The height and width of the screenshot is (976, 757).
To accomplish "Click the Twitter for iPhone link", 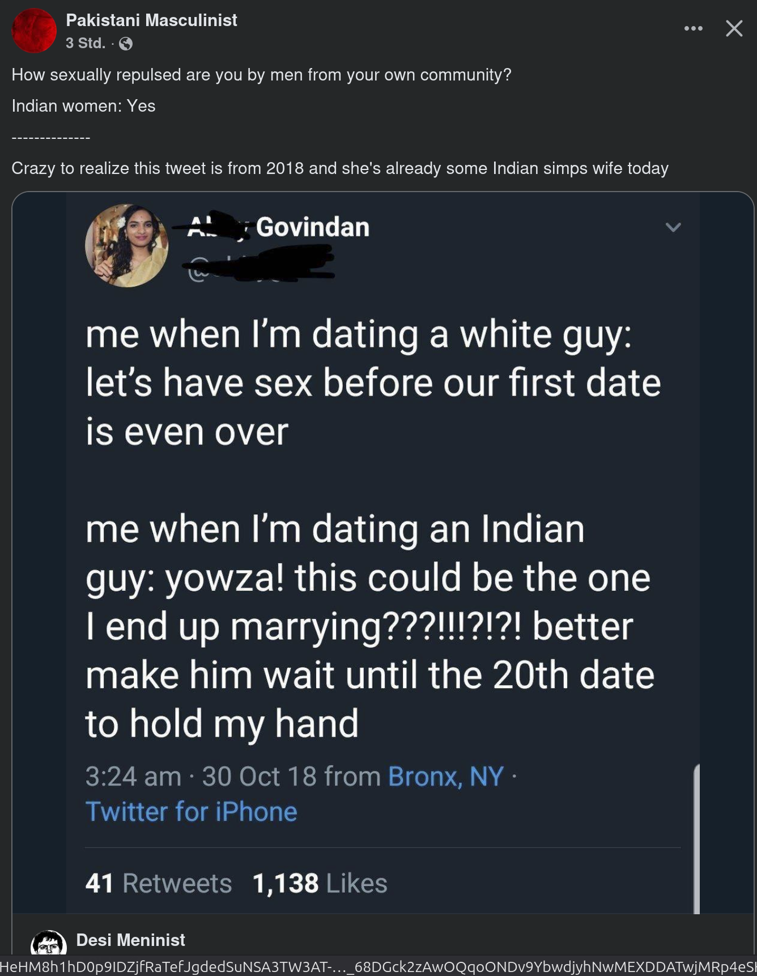I will (191, 812).
